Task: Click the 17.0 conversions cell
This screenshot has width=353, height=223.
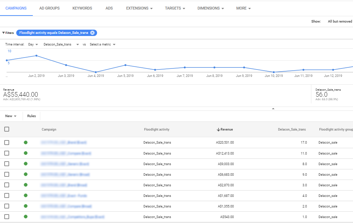Action: [304, 143]
